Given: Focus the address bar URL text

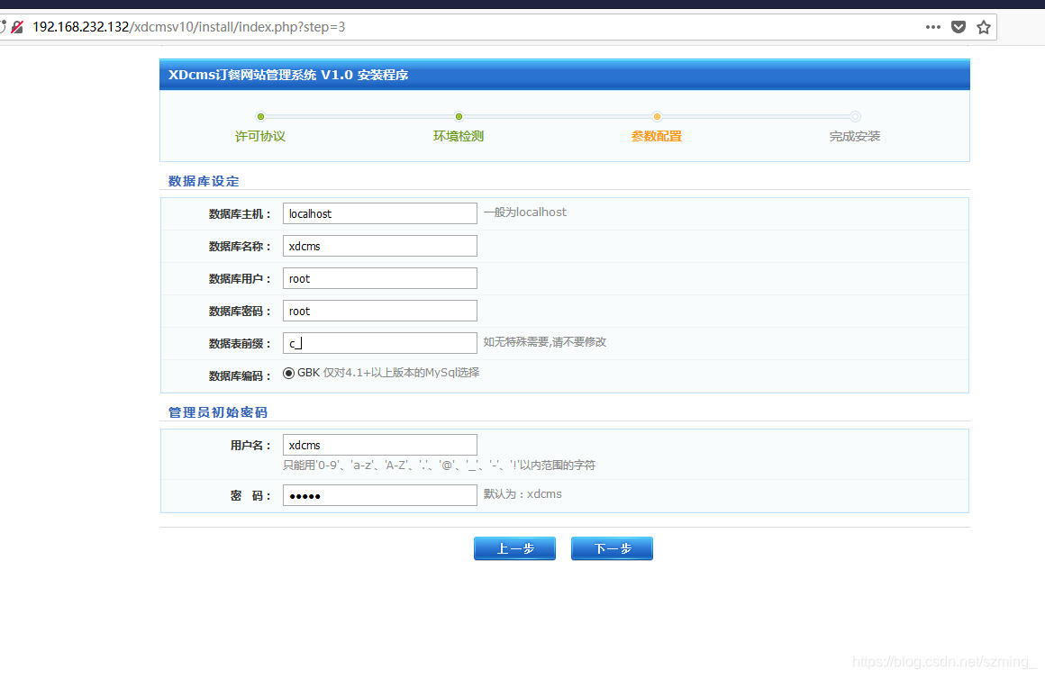Looking at the screenshot, I should point(188,27).
